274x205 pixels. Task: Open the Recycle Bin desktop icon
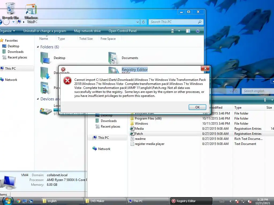(10, 11)
